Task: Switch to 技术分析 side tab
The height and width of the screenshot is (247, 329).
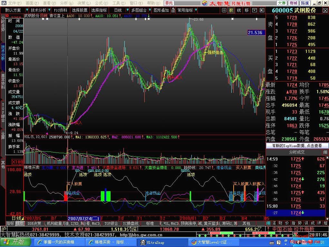Action: tap(3, 52)
